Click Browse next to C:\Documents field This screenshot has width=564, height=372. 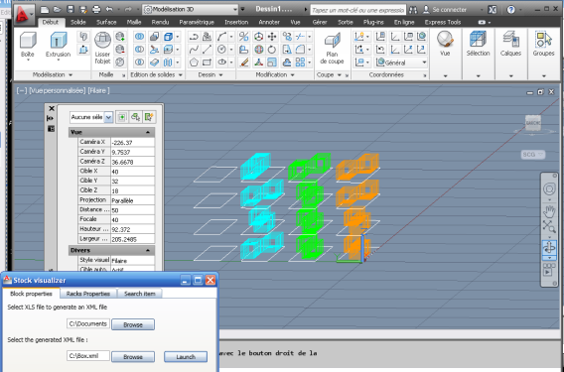click(x=133, y=324)
